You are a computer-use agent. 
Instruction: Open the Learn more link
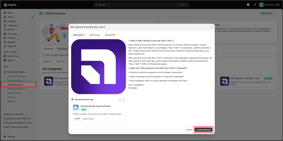(x=88, y=119)
